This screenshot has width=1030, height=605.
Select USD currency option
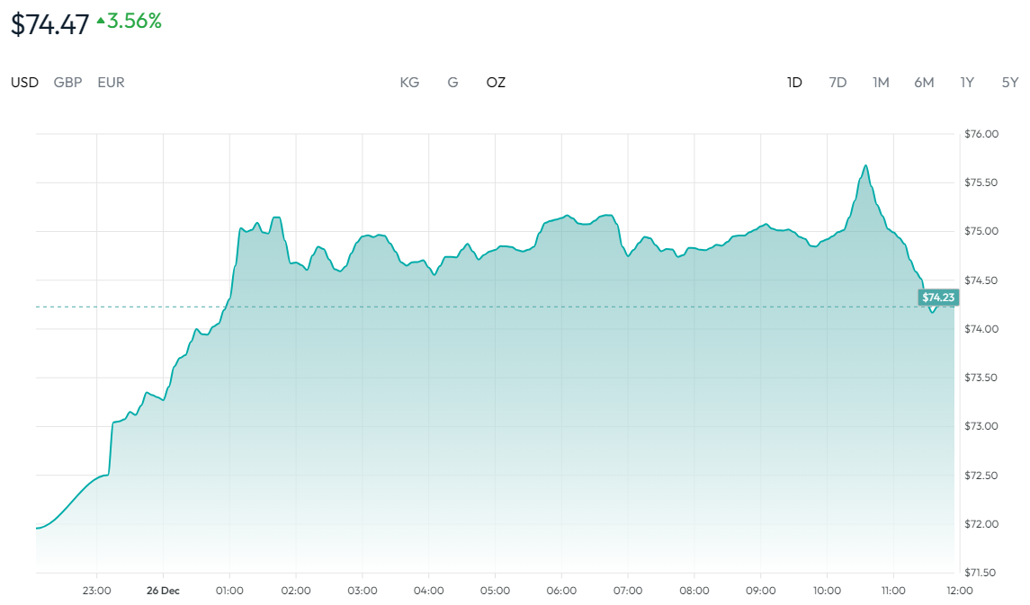click(25, 83)
